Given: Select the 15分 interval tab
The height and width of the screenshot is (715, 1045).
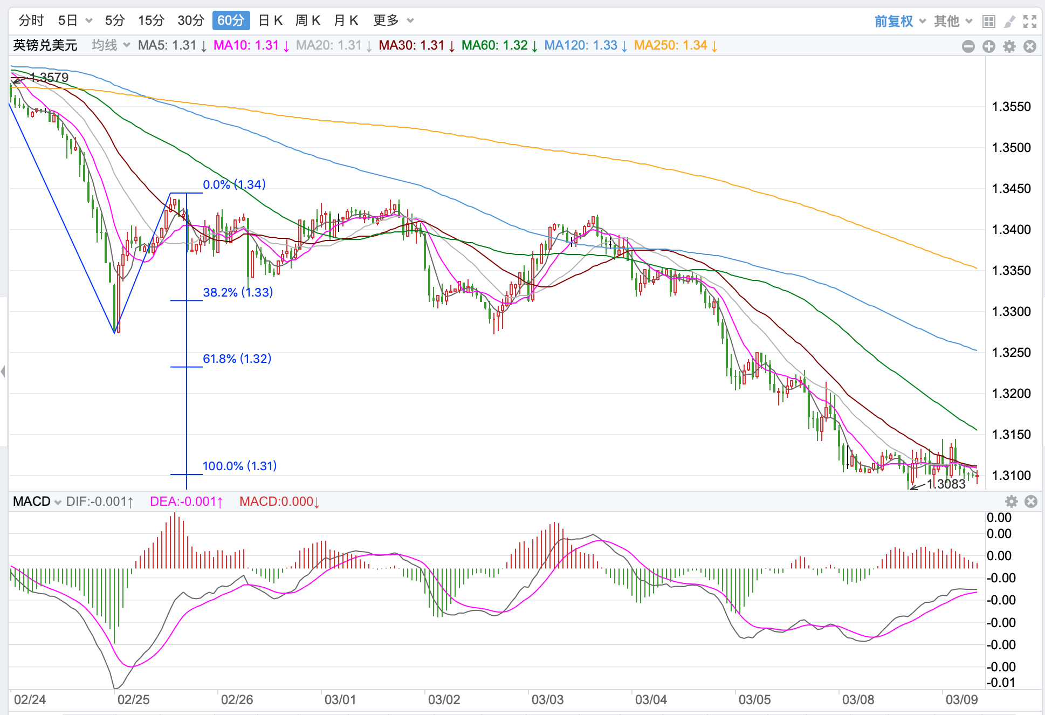Looking at the screenshot, I should click(x=150, y=20).
